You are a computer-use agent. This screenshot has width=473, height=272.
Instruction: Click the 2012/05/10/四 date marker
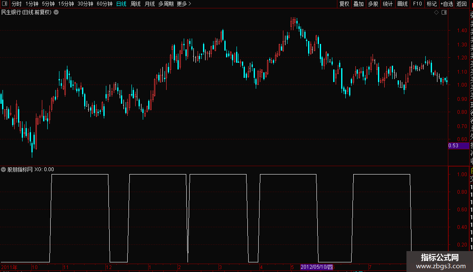pos(316,267)
